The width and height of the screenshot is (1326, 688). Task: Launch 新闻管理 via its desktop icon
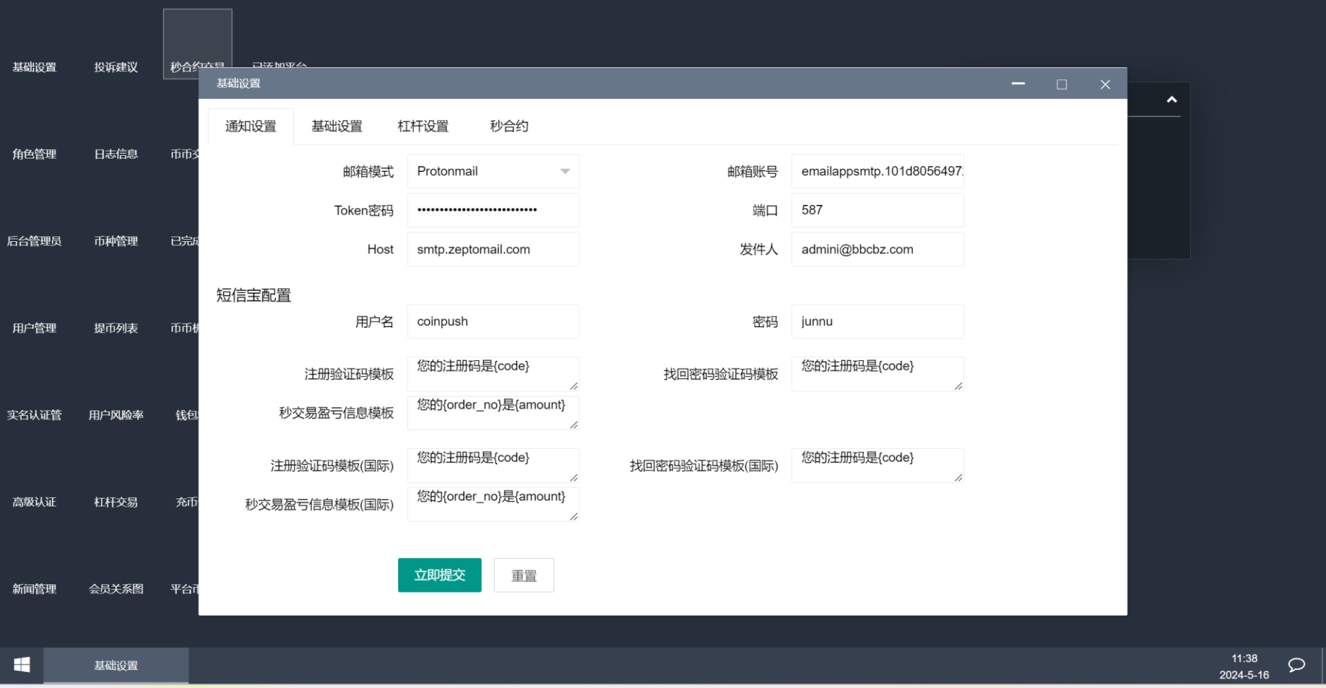coord(34,589)
